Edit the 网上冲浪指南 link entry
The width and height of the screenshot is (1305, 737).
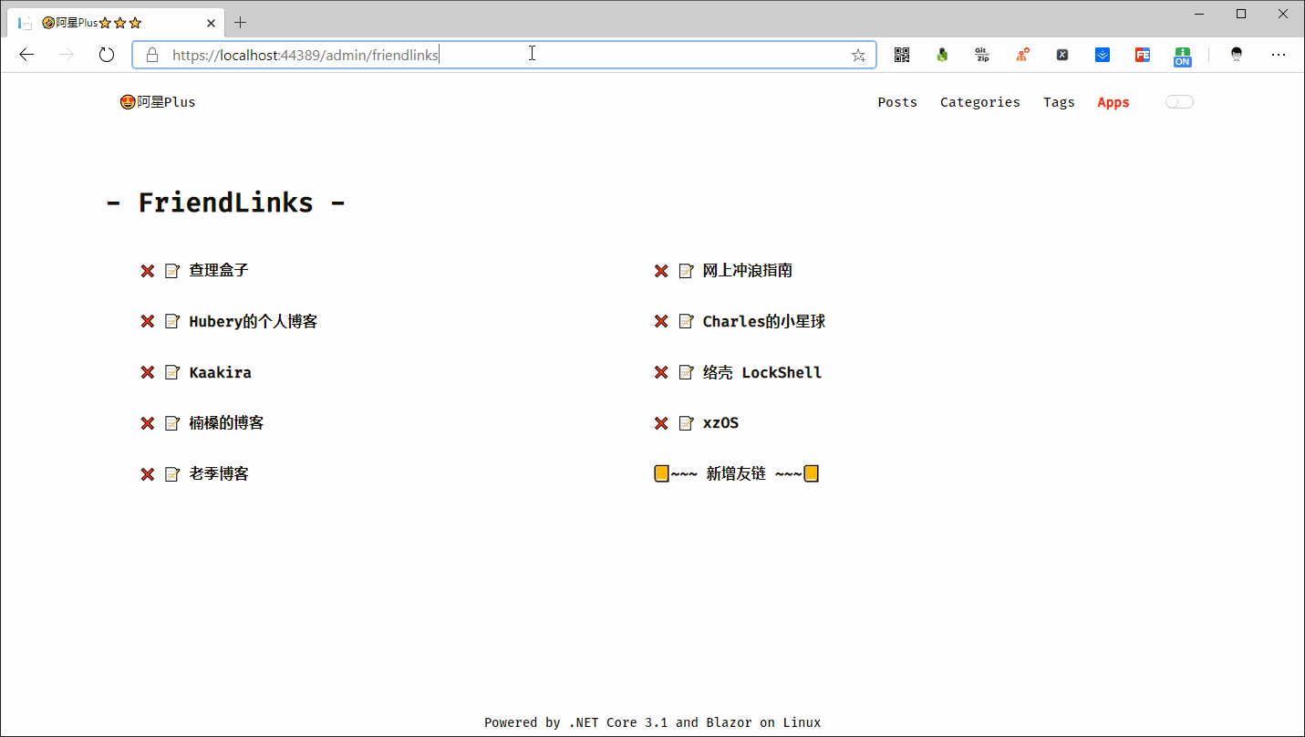tap(686, 271)
